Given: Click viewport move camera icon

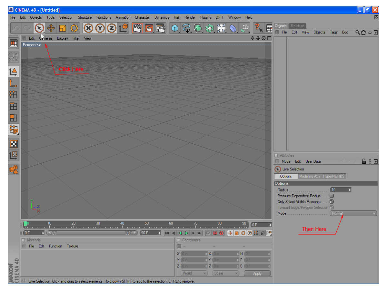Looking at the screenshot, I should [253, 38].
